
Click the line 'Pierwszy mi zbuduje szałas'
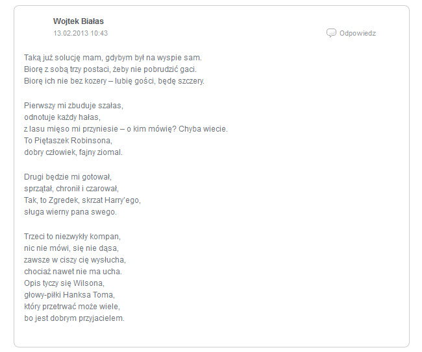click(73, 106)
